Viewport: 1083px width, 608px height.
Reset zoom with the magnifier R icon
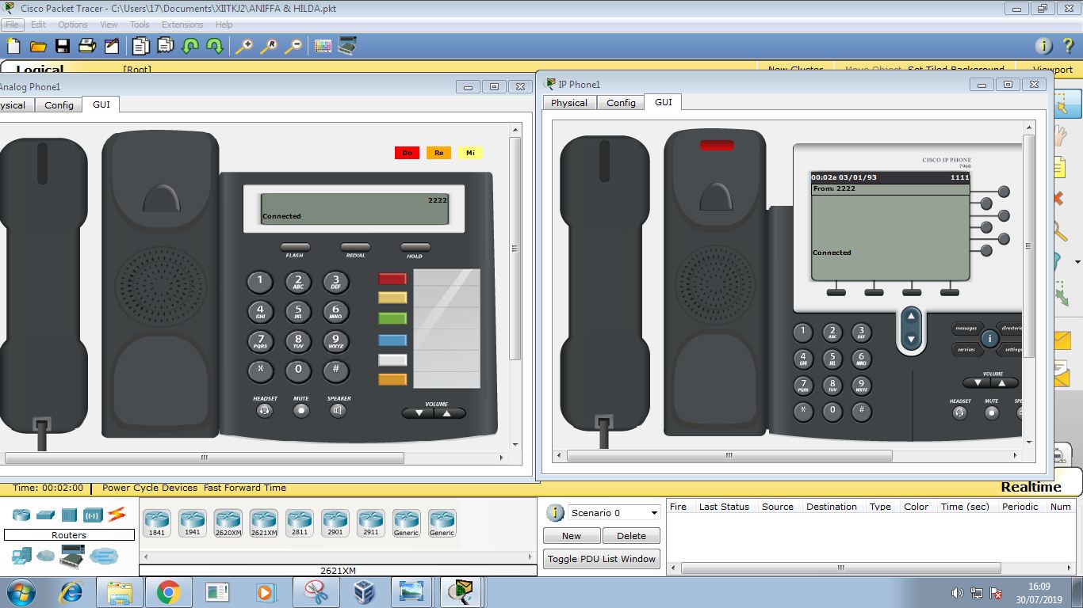(x=269, y=46)
